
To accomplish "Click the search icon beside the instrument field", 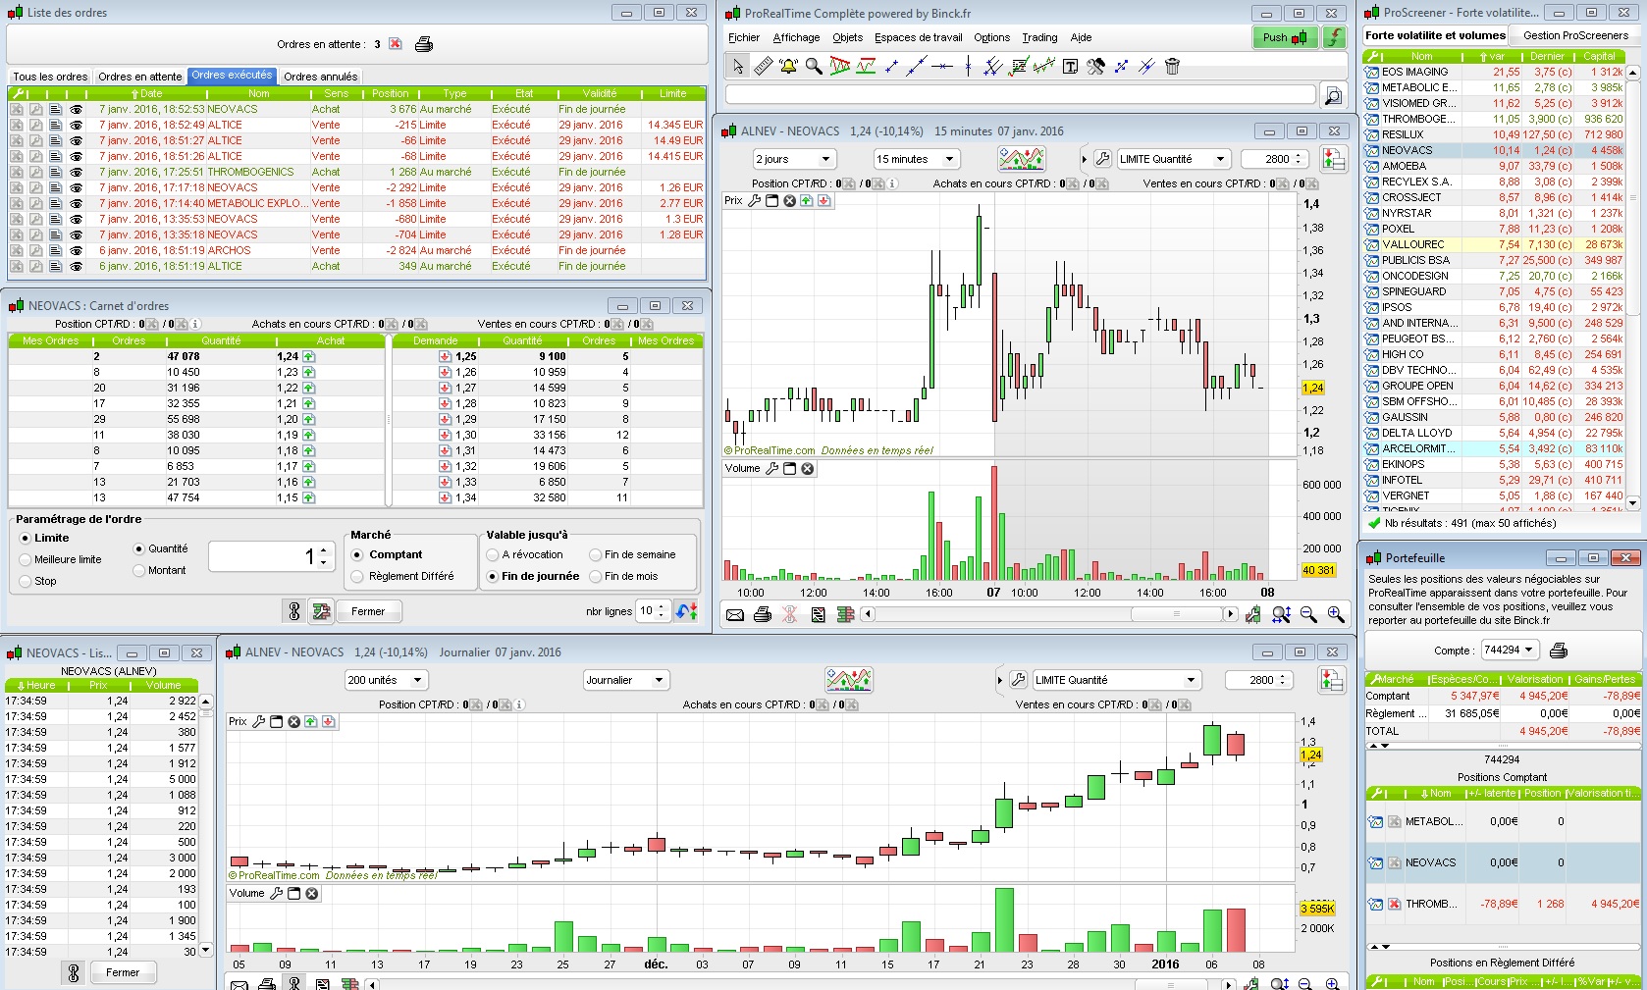I will (1333, 95).
